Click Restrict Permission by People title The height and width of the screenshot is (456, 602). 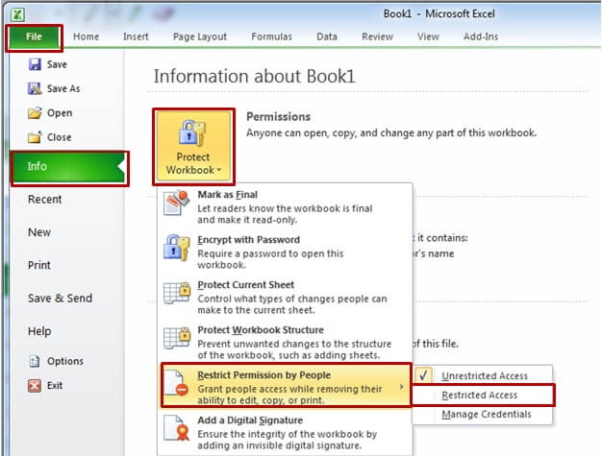click(x=263, y=375)
